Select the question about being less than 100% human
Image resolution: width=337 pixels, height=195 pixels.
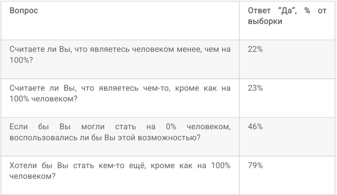point(120,54)
